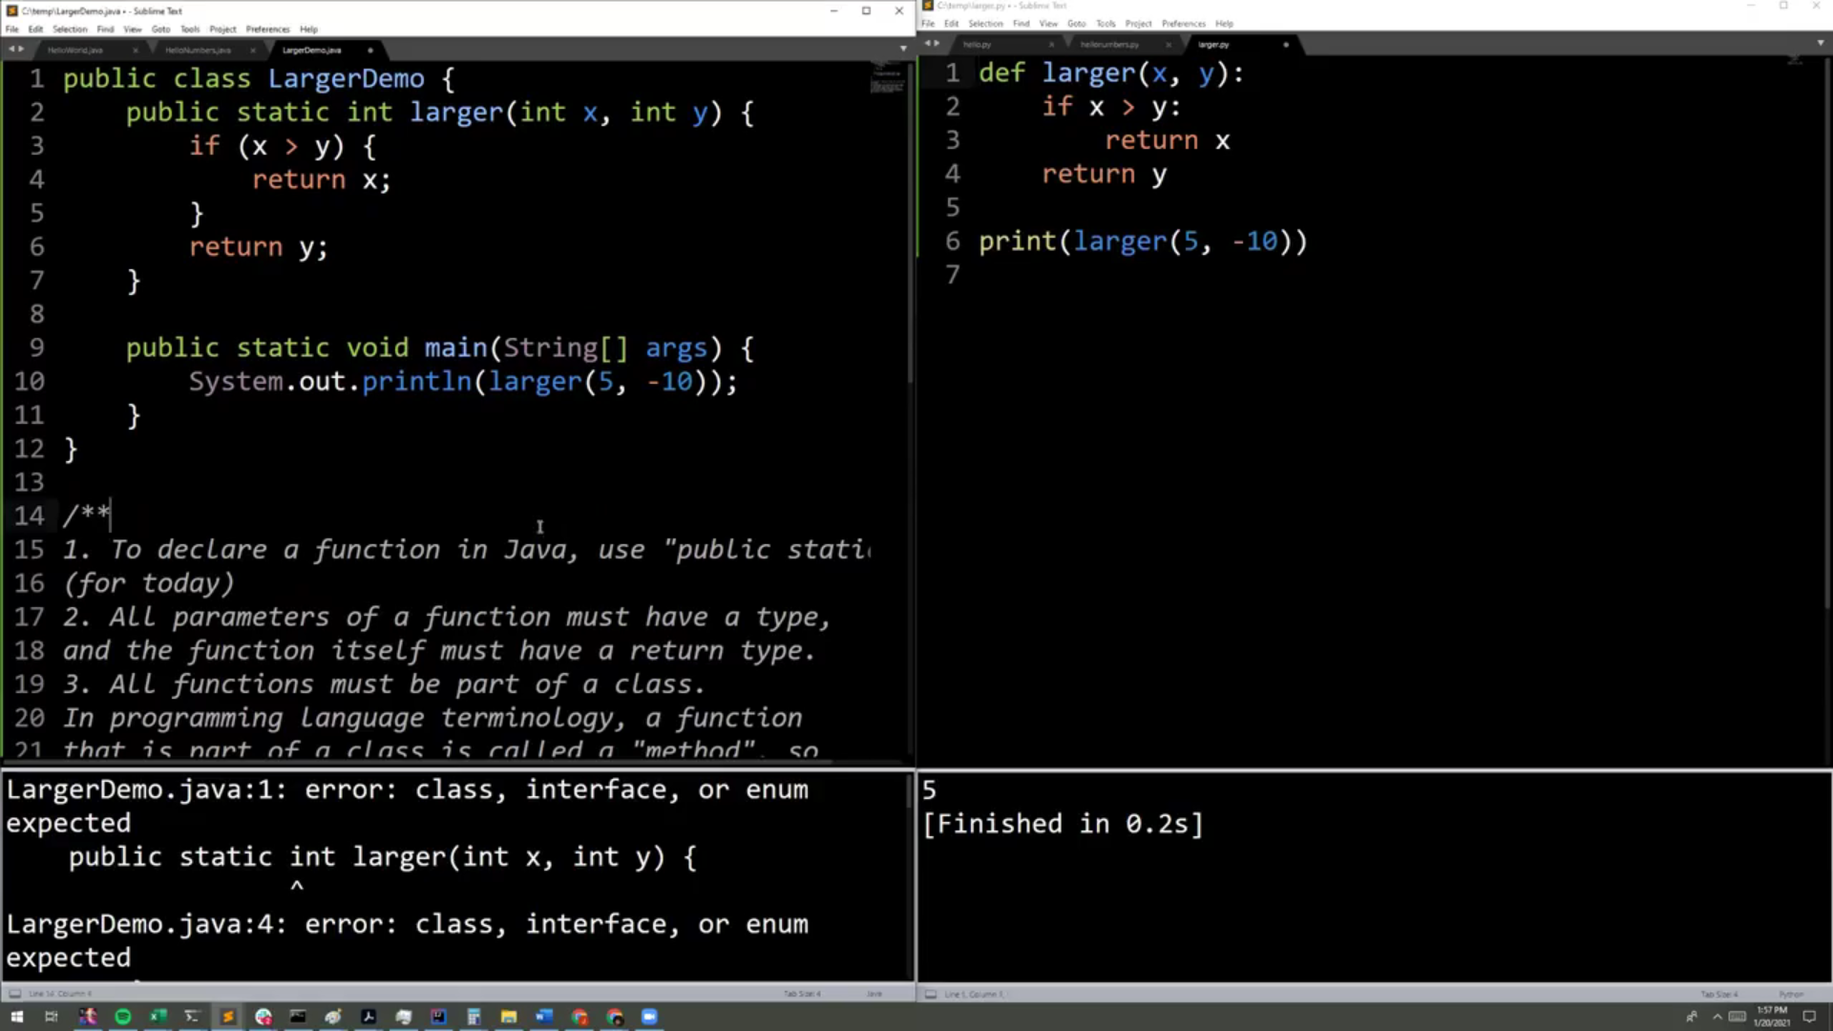
Task: Click the unsaved dot on LargerDemo.java tab
Action: click(x=370, y=50)
